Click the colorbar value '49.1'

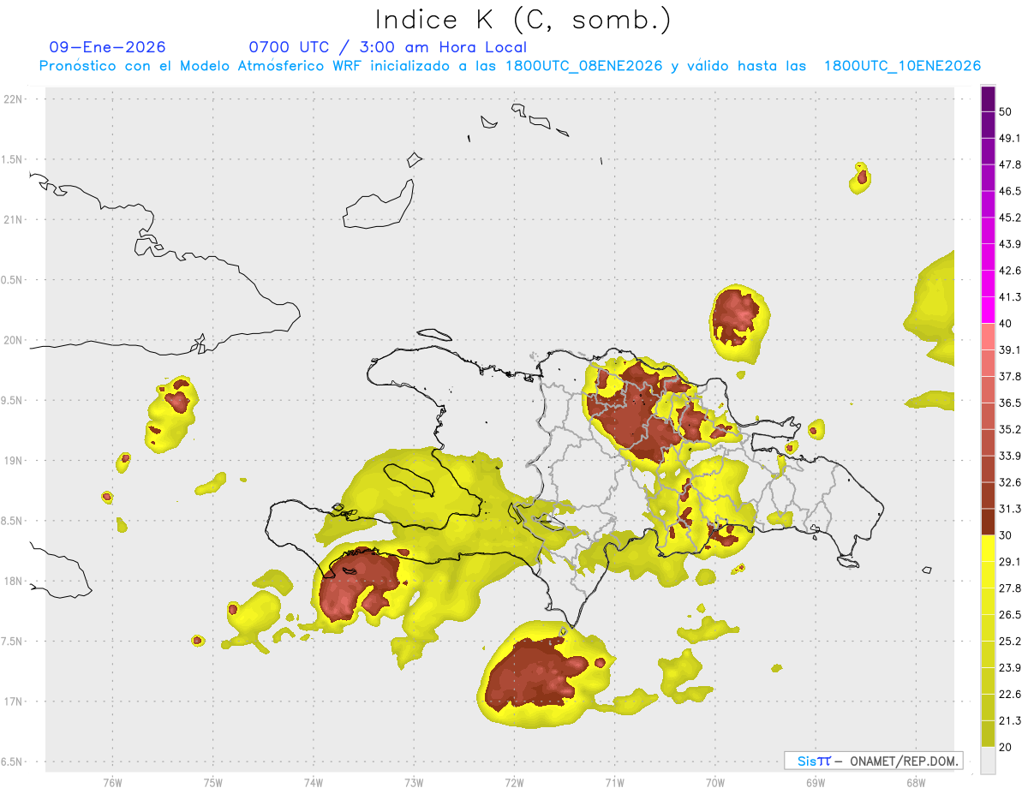coord(1010,138)
